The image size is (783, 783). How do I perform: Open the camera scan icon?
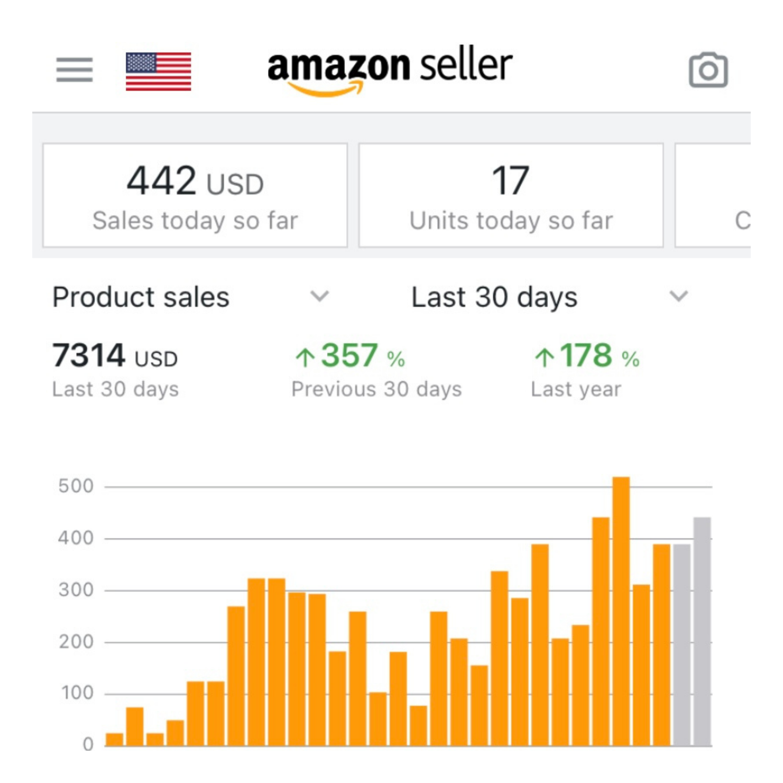click(x=708, y=70)
